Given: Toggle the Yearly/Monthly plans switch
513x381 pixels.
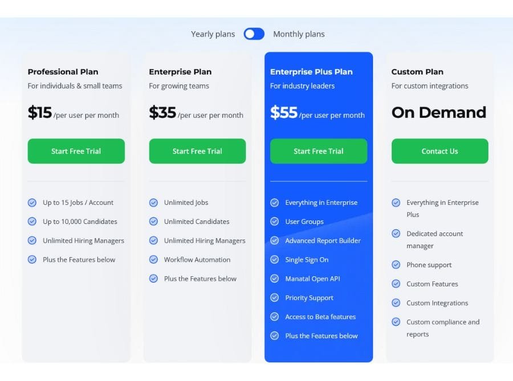Looking at the screenshot, I should [254, 34].
